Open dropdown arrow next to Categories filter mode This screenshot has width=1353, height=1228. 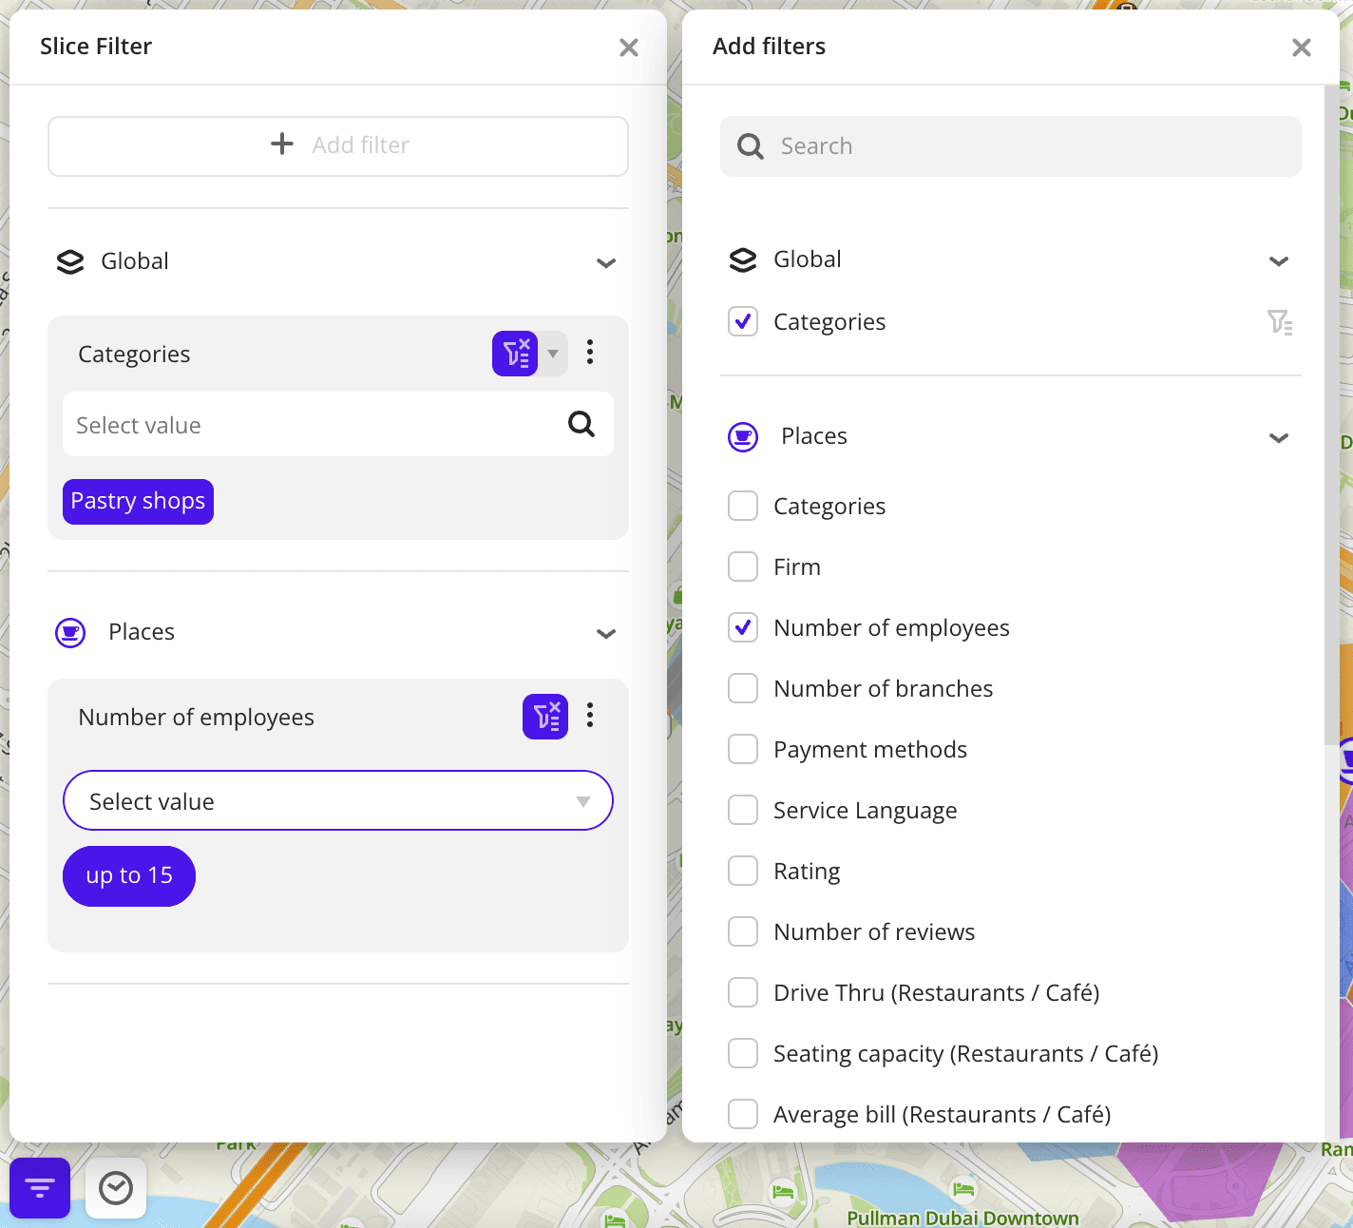(553, 354)
